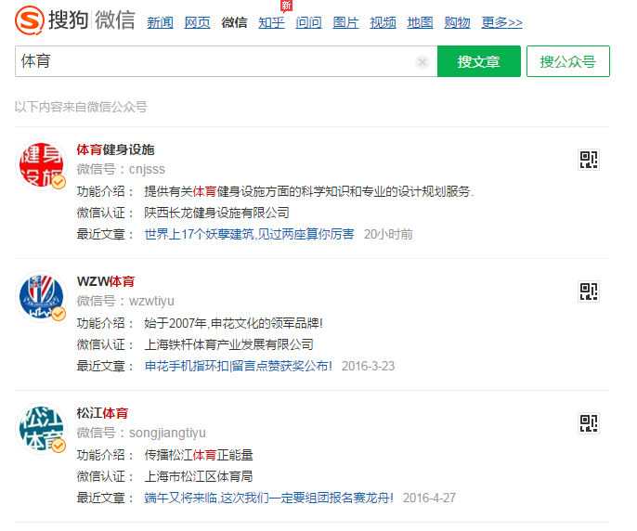Click the date 2016-3-23

point(368,366)
